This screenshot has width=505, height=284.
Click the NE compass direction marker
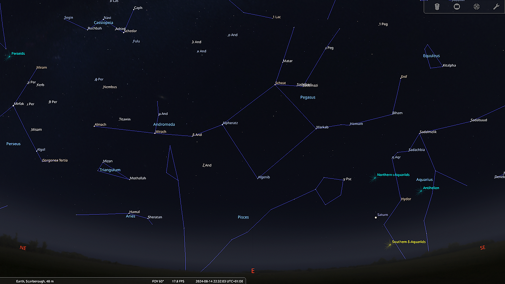click(23, 248)
